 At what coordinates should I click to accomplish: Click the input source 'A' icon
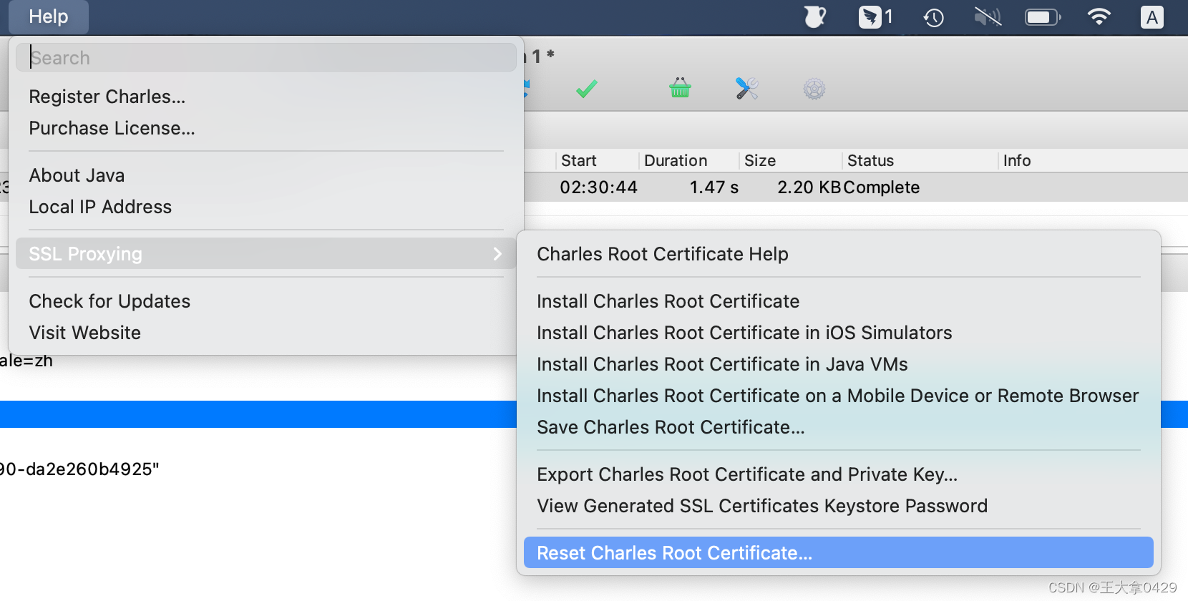1152,17
